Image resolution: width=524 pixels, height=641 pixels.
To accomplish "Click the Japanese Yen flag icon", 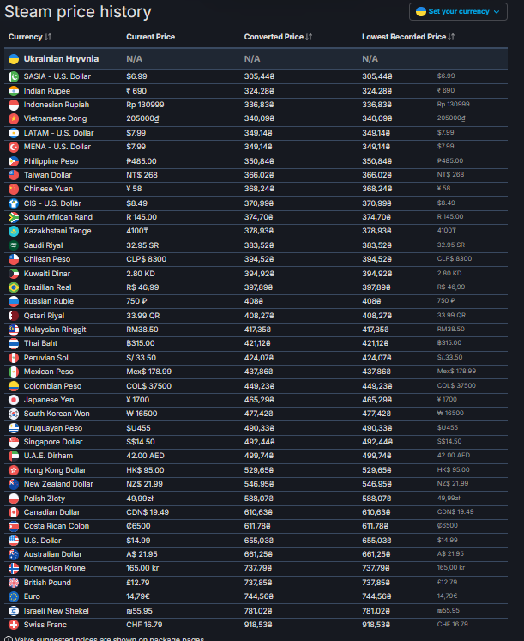I will click(14, 400).
